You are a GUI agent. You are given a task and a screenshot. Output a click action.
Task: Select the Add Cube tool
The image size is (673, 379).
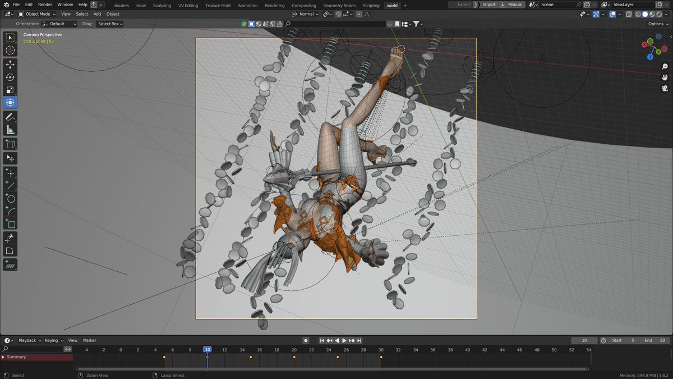[x=10, y=144]
